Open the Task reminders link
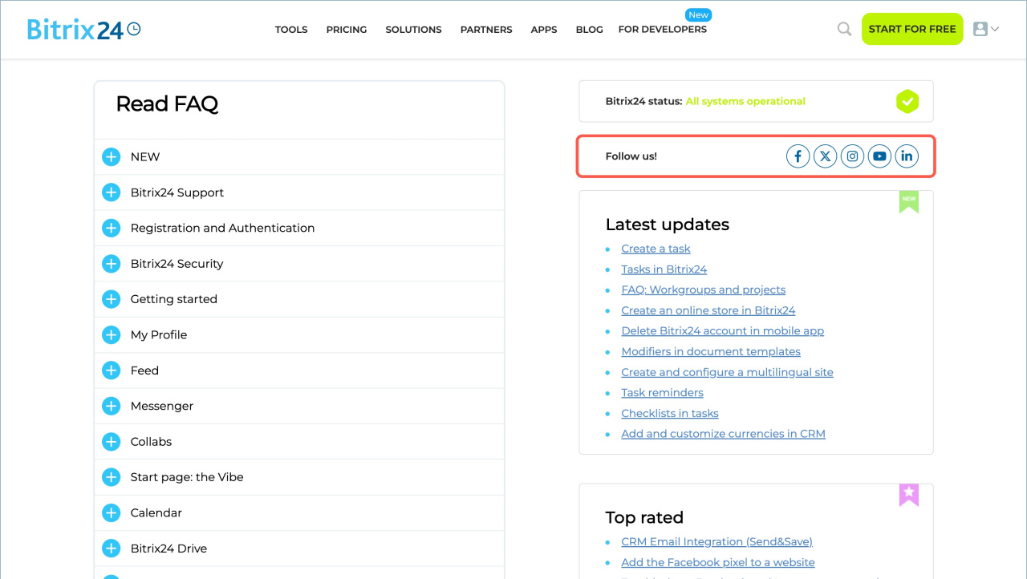Viewport: 1027px width, 579px height. (x=663, y=393)
